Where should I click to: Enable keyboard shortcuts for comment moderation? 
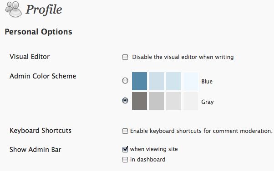click(x=125, y=131)
